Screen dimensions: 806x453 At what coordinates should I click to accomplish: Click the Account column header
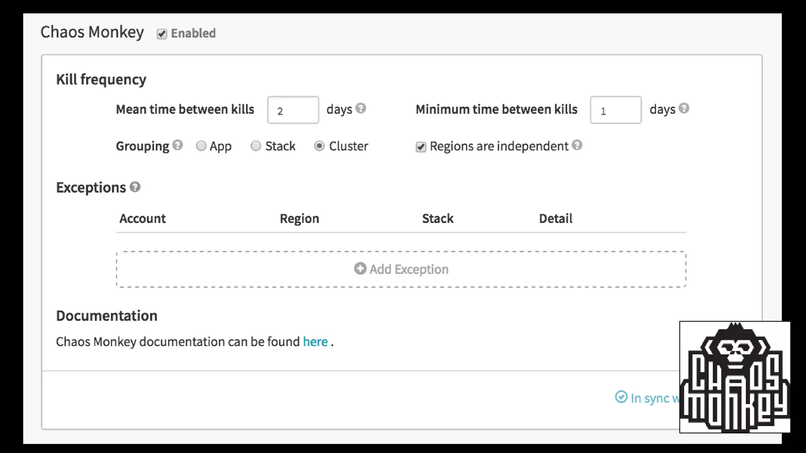(x=142, y=218)
